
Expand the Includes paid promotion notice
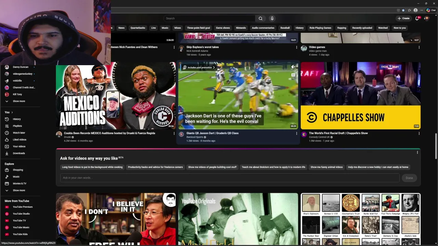point(198,67)
